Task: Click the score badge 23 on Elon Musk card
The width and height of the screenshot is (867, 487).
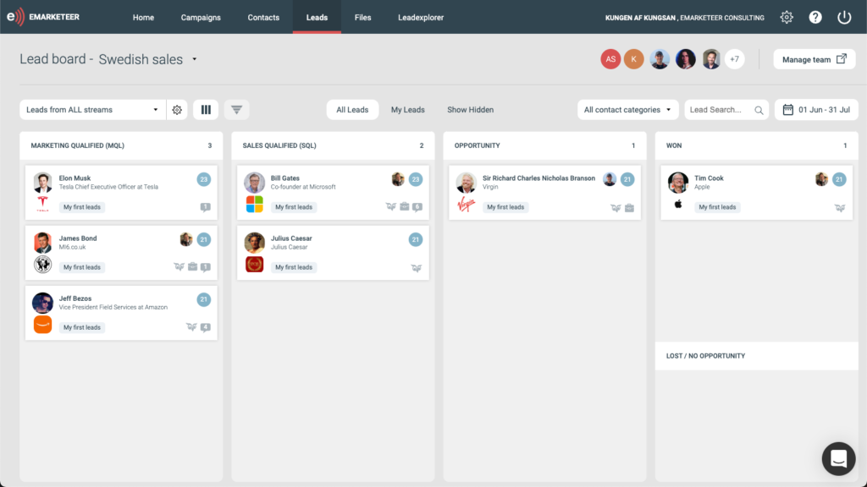Action: coord(203,179)
